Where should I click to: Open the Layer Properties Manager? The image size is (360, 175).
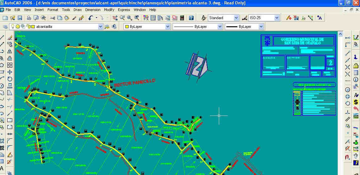coord(5,27)
